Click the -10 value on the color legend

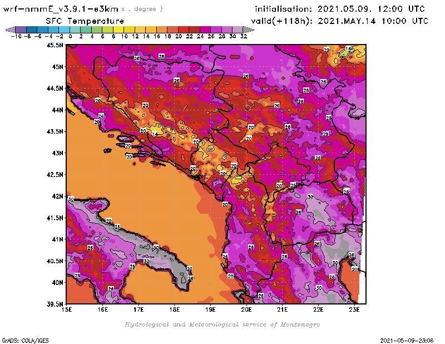click(x=16, y=36)
